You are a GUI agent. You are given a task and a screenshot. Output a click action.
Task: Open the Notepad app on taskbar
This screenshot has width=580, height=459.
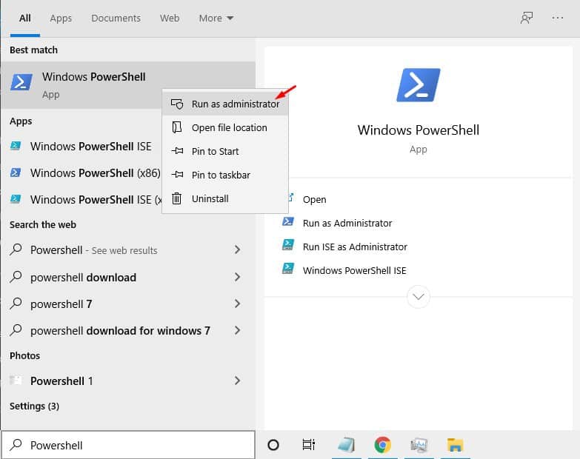(346, 445)
